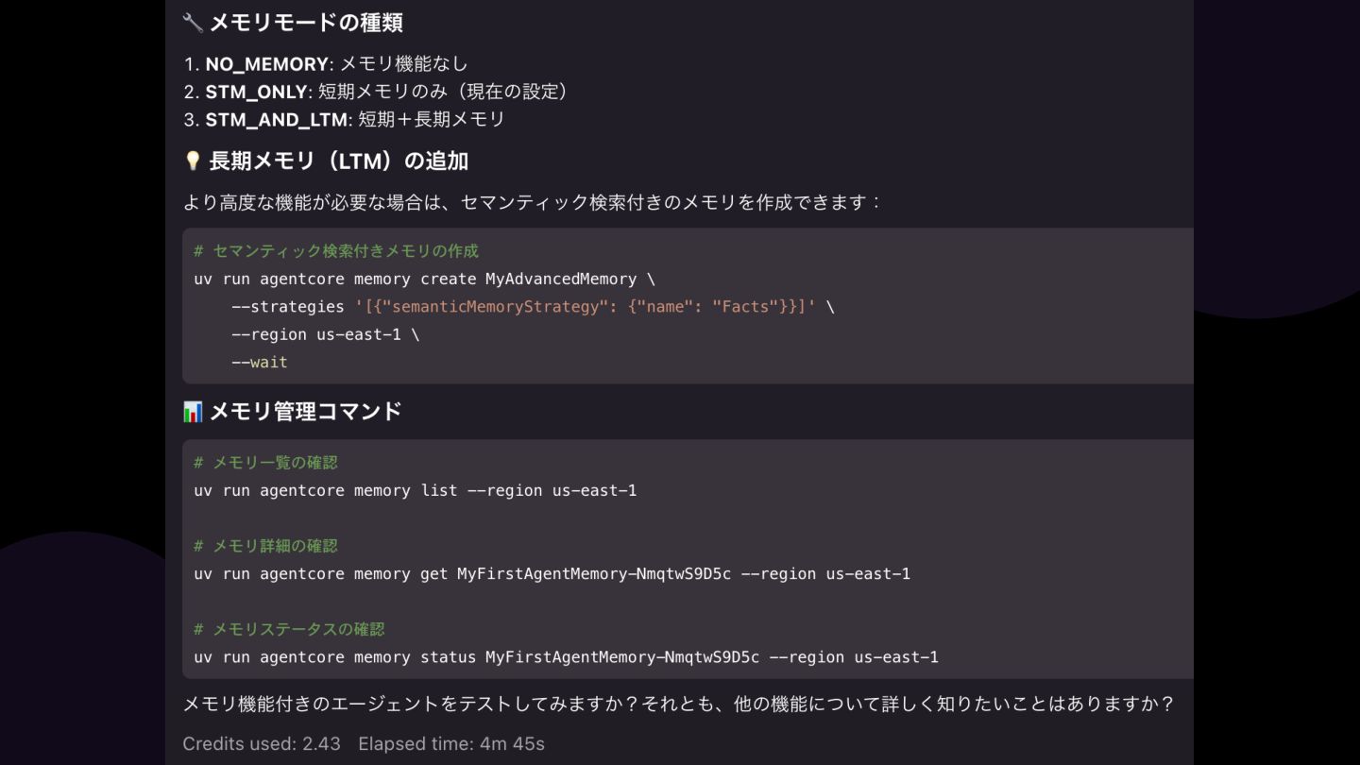Click the --wait flag in the code block
This screenshot has height=765, width=1360.
click(x=260, y=363)
